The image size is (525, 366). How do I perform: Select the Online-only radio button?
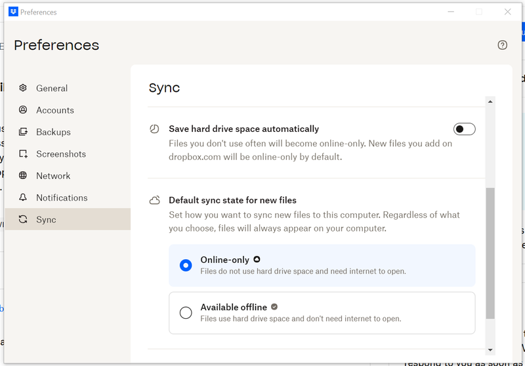[186, 266]
